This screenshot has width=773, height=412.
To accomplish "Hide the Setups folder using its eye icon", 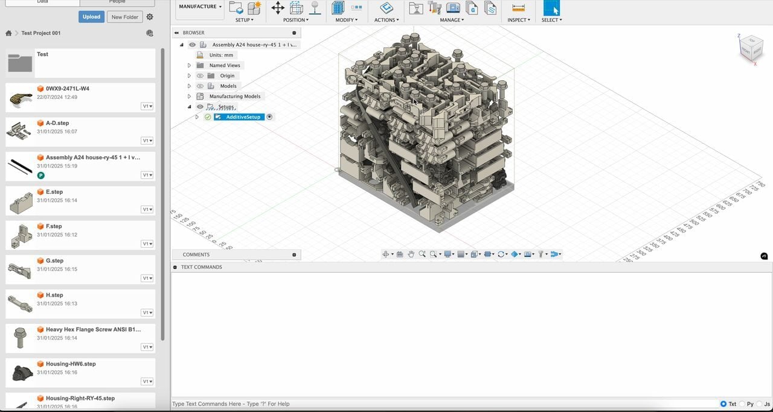I will [200, 107].
